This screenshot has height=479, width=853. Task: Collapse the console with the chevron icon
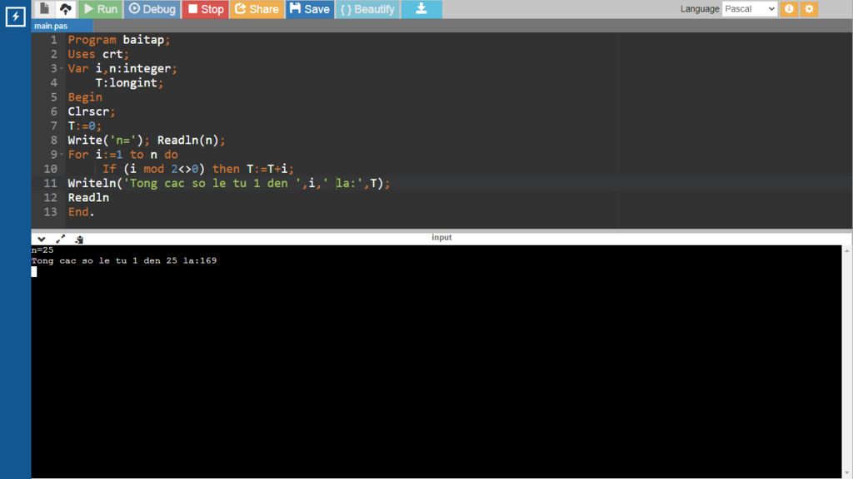pyautogui.click(x=42, y=239)
